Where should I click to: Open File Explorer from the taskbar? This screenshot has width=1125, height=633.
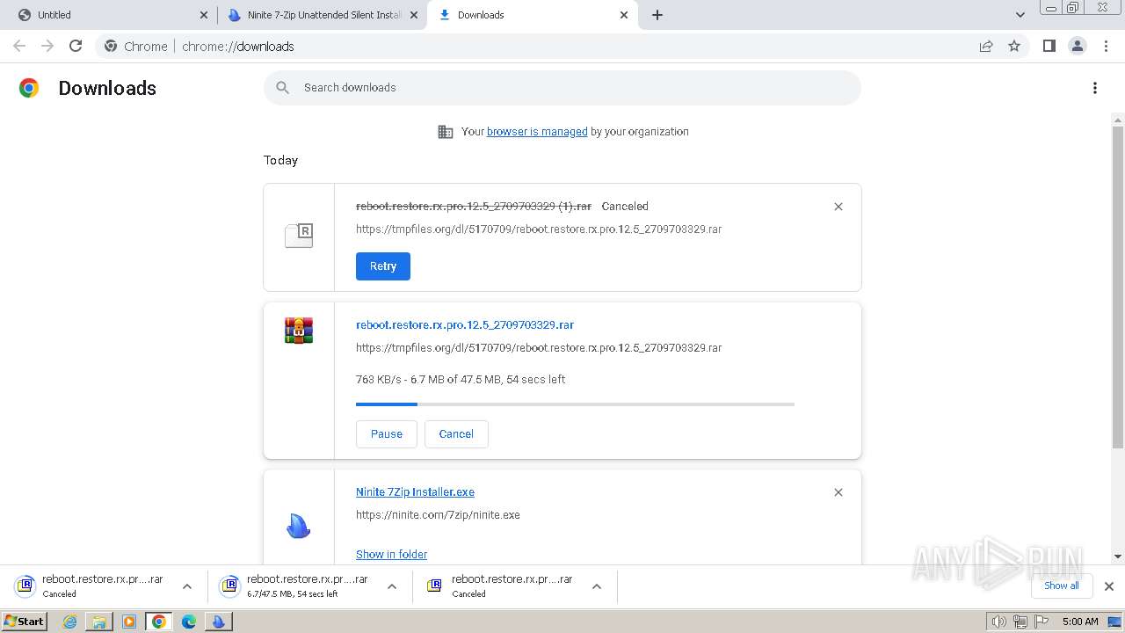99,622
